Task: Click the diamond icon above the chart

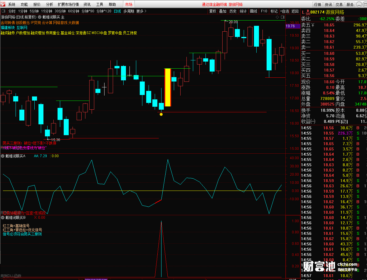Action: [x=277, y=17]
